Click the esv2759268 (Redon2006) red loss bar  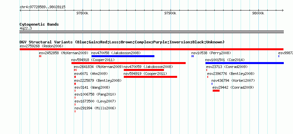[151, 49]
